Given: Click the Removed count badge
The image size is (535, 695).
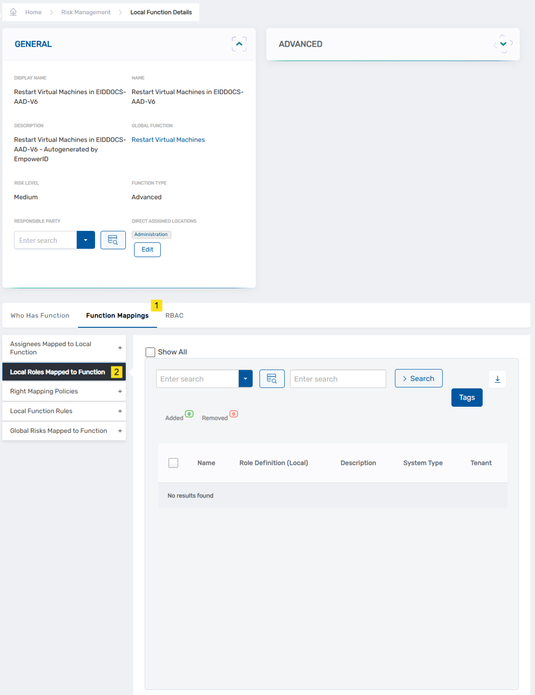Looking at the screenshot, I should [x=234, y=414].
